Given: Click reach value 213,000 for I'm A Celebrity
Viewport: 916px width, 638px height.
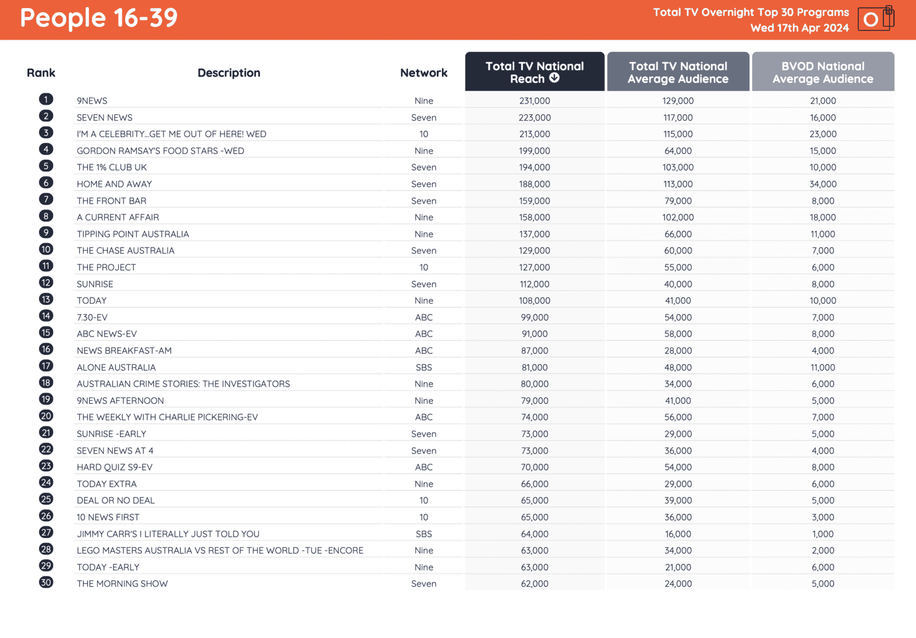Looking at the screenshot, I should click(x=535, y=134).
